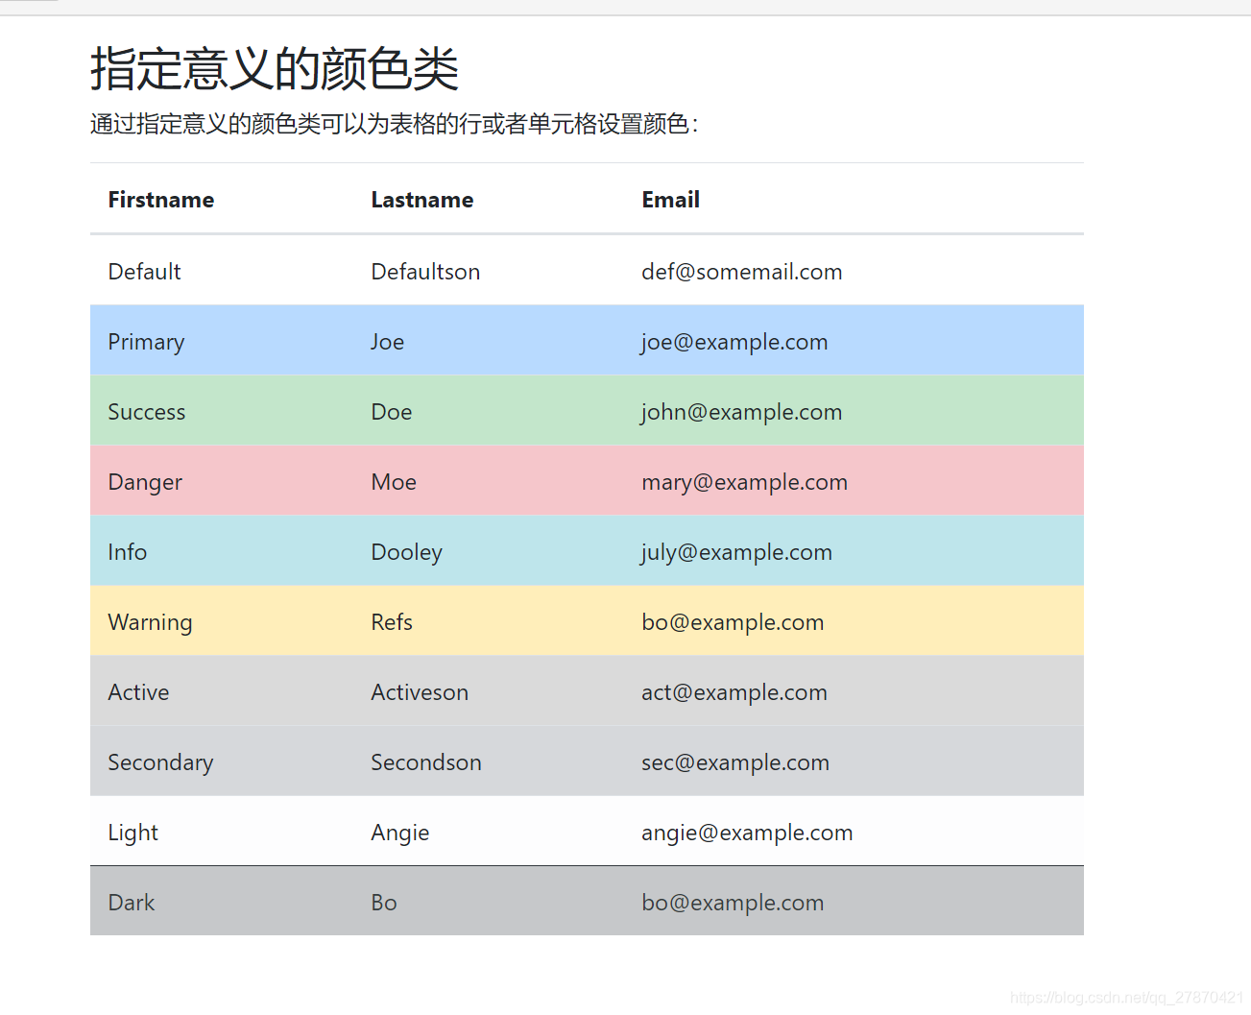Screen dimensions: 1251x1015
Task: Click mary@example.com in the Danger row
Action: click(745, 481)
